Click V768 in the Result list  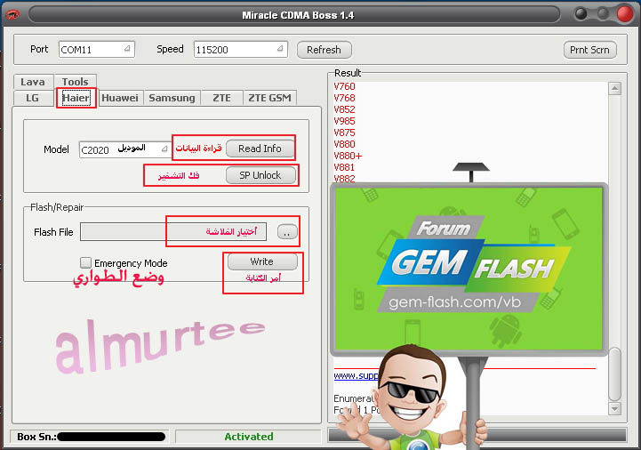[344, 98]
